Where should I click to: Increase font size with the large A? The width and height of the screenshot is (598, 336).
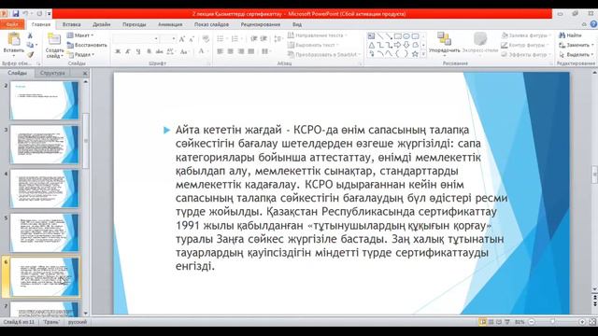pyautogui.click(x=182, y=39)
